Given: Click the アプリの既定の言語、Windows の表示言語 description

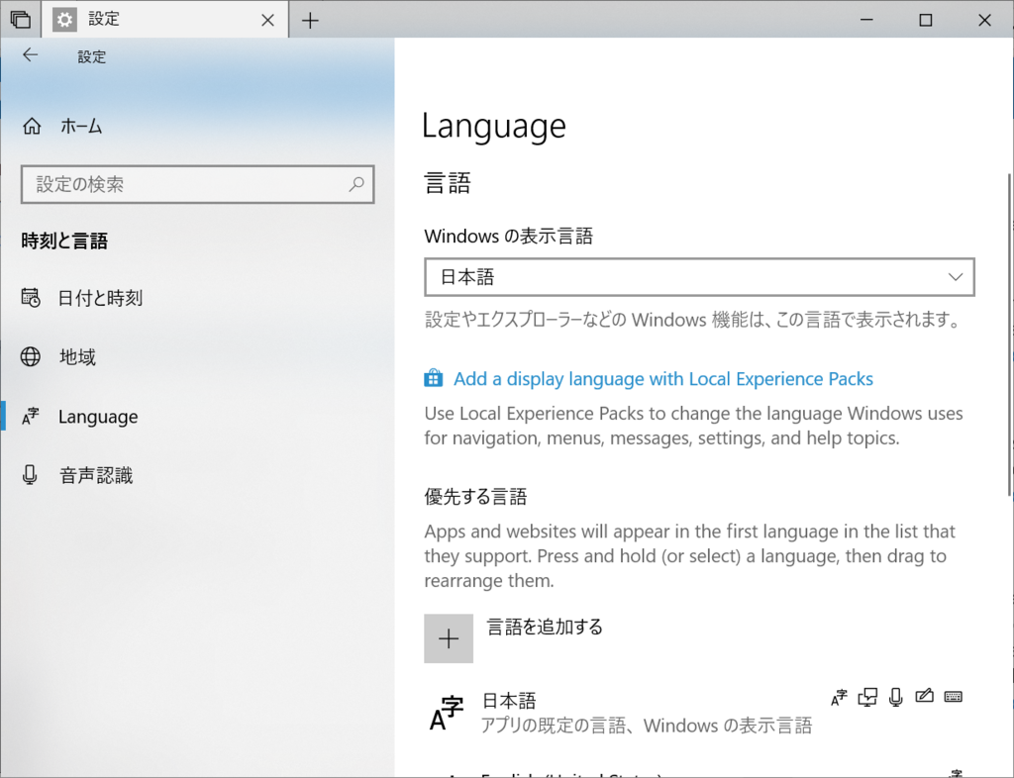Looking at the screenshot, I should click(647, 726).
